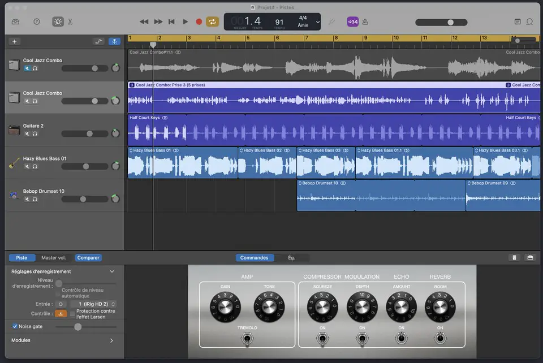Open the Library with the toolbar icon
This screenshot has width=543, height=363.
pyautogui.click(x=16, y=22)
